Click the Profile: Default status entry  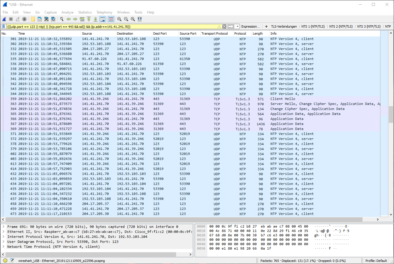tap(376, 260)
